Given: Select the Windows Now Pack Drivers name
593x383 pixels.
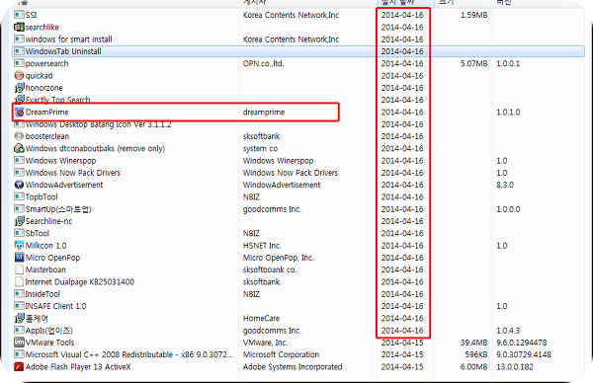Looking at the screenshot, I should click(72, 173).
